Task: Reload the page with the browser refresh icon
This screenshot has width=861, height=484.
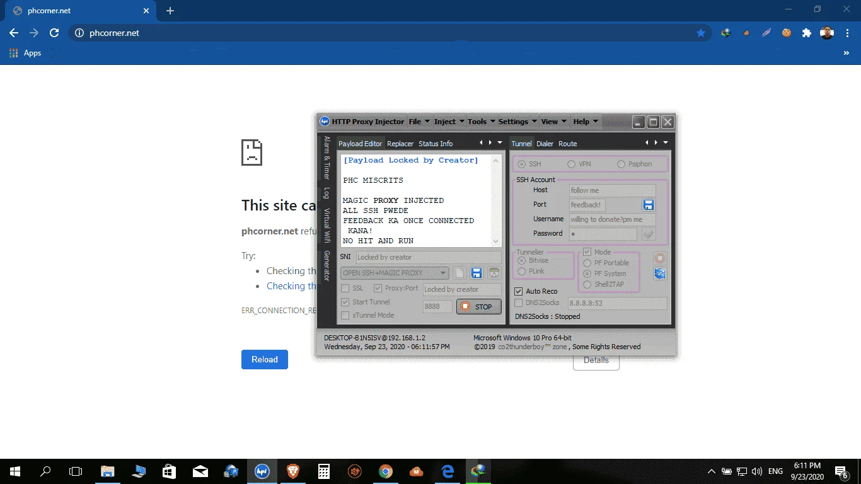Action: point(54,33)
